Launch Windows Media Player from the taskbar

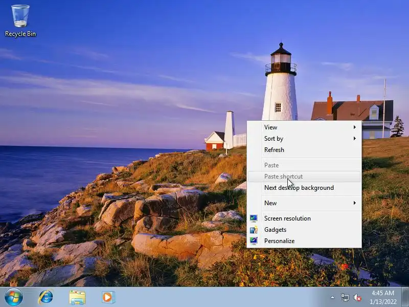click(108, 297)
